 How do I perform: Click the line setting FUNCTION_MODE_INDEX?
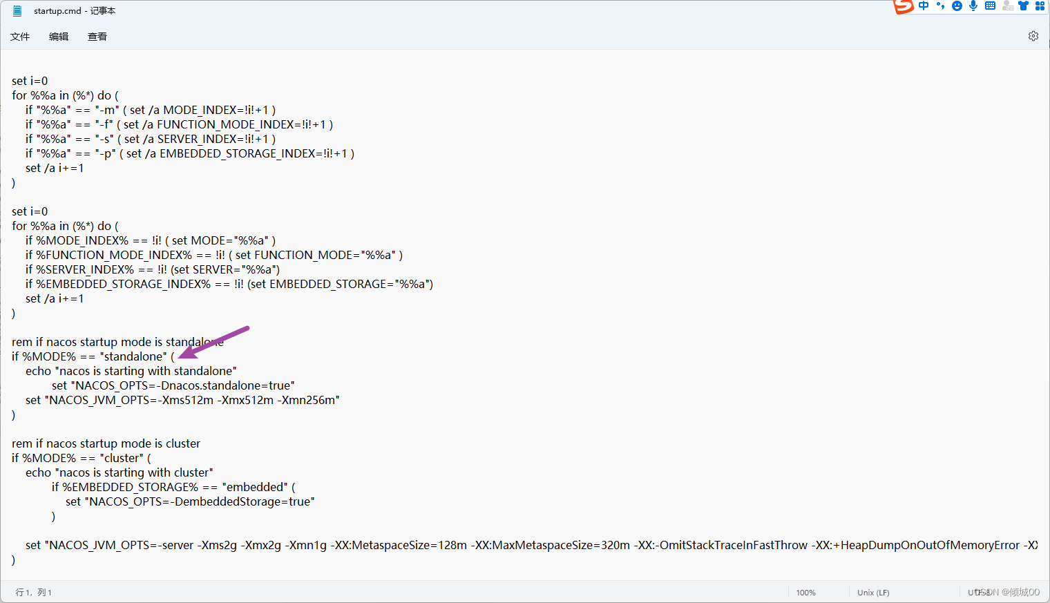179,124
